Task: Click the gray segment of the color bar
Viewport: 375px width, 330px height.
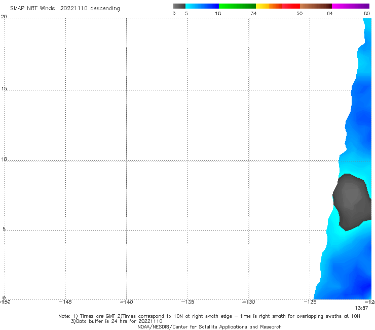Action: click(179, 6)
